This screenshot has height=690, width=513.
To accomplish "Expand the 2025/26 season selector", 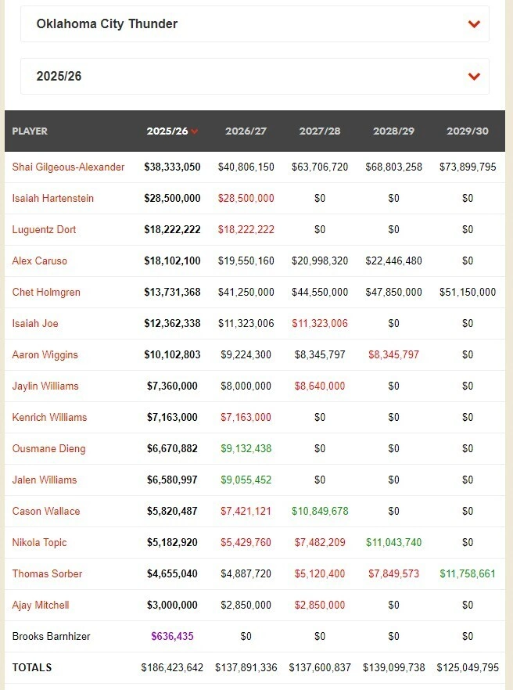I will point(254,77).
